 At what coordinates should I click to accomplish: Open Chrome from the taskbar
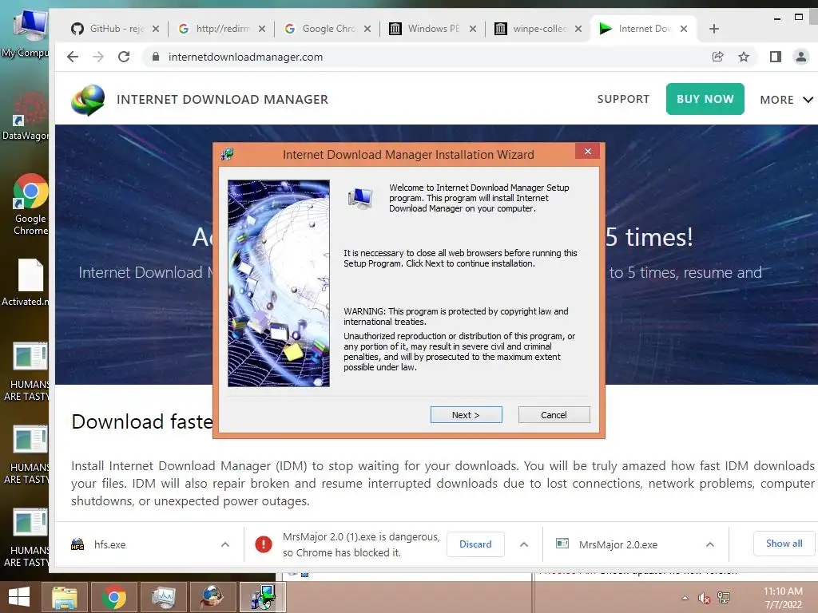point(113,597)
